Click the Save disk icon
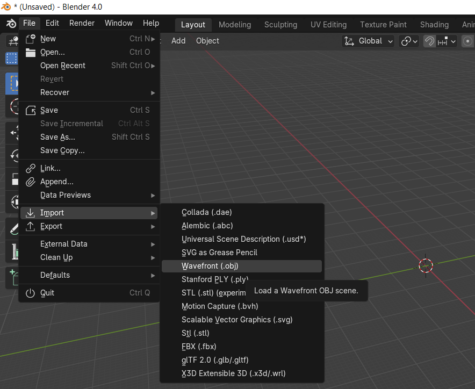Image resolution: width=475 pixels, height=389 pixels. [30, 110]
